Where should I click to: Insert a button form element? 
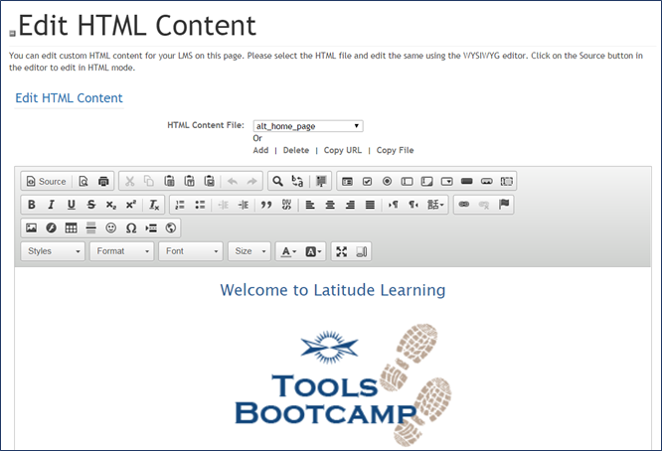point(466,181)
